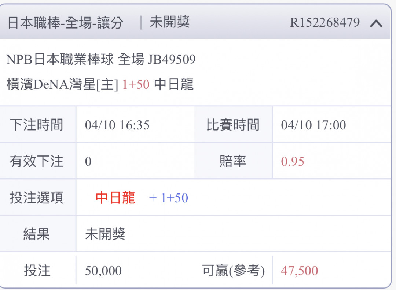Click the 結果 value 未開獎
The image size is (396, 290).
click(x=105, y=234)
